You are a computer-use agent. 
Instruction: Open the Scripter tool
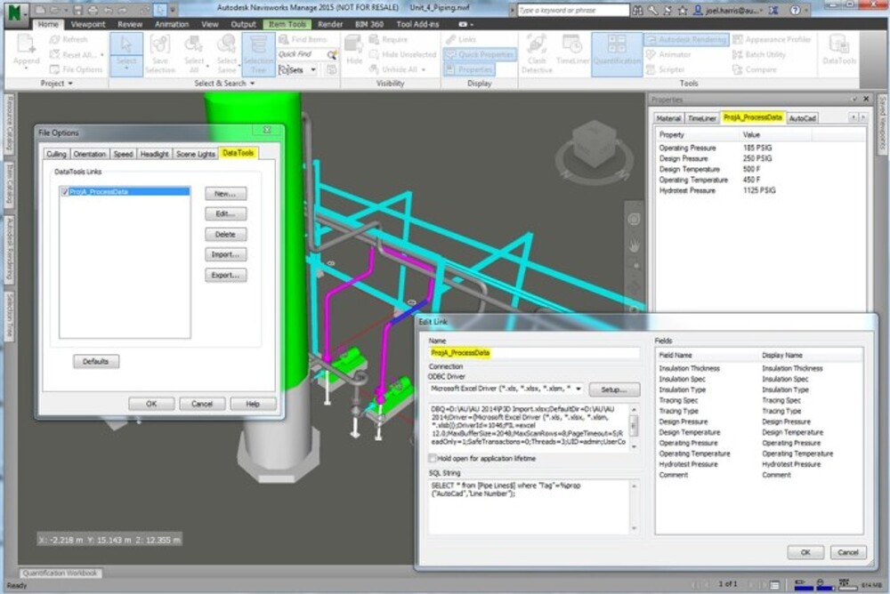(665, 69)
